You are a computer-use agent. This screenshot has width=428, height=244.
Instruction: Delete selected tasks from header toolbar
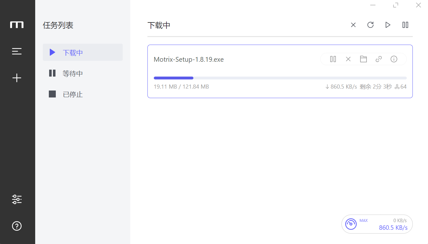[353, 25]
